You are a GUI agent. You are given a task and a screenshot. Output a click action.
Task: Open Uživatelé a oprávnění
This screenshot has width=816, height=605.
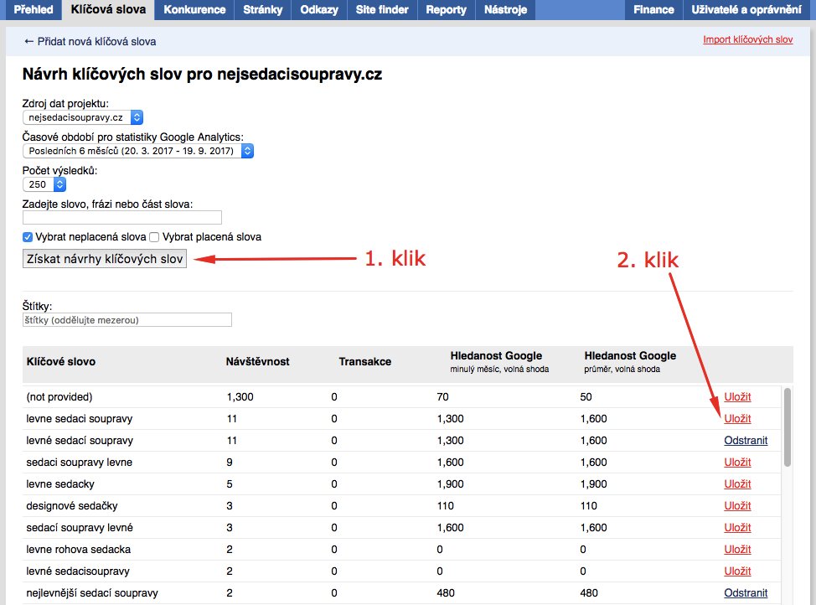coord(747,10)
